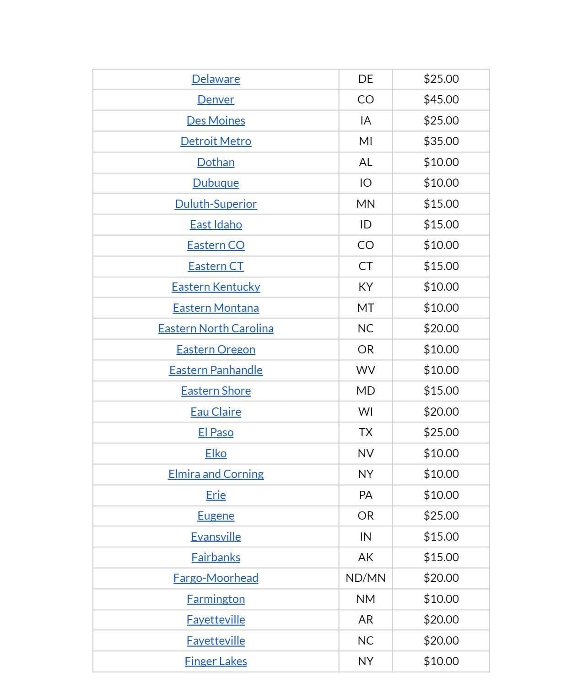The width and height of the screenshot is (583, 689).
Task: Open the Eugene link
Action: (x=216, y=516)
